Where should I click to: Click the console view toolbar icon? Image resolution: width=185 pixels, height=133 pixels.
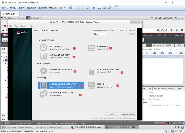point(117,8)
